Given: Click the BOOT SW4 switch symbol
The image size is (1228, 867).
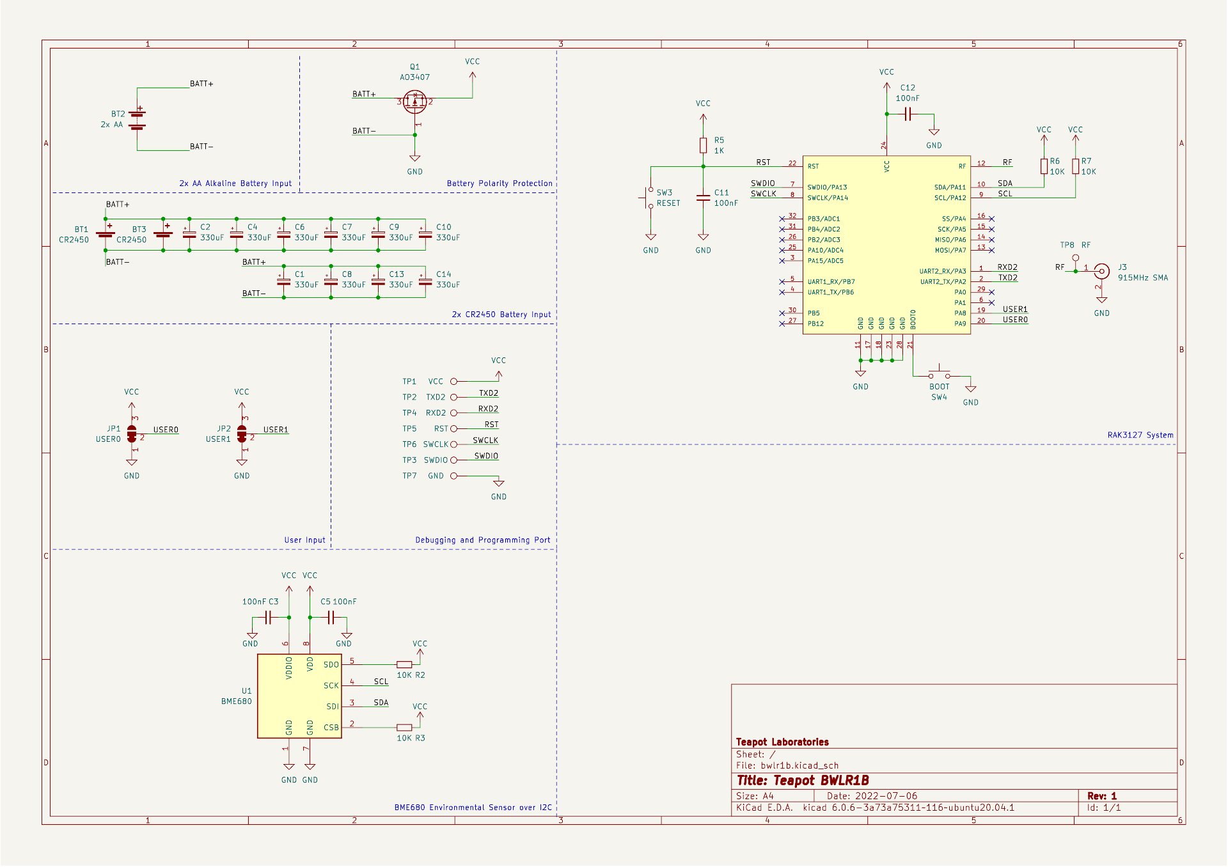Looking at the screenshot, I should pyautogui.click(x=939, y=373).
